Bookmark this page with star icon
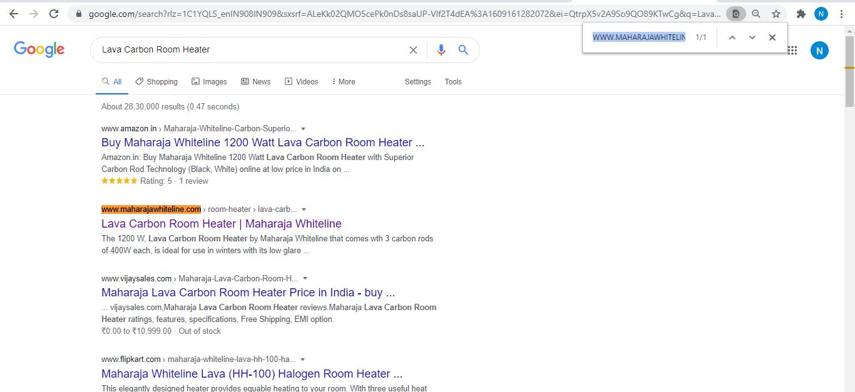Viewport: 855px width, 392px height. (776, 14)
